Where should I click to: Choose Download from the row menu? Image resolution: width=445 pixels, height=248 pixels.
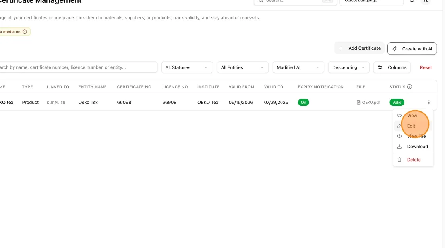(x=413, y=147)
